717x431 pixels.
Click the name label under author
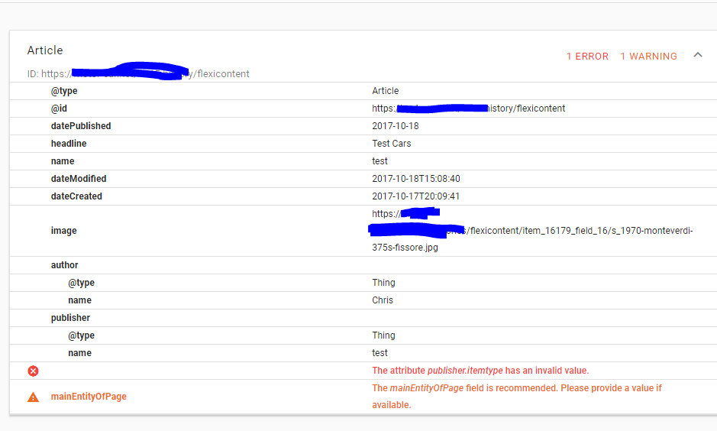[x=79, y=300]
